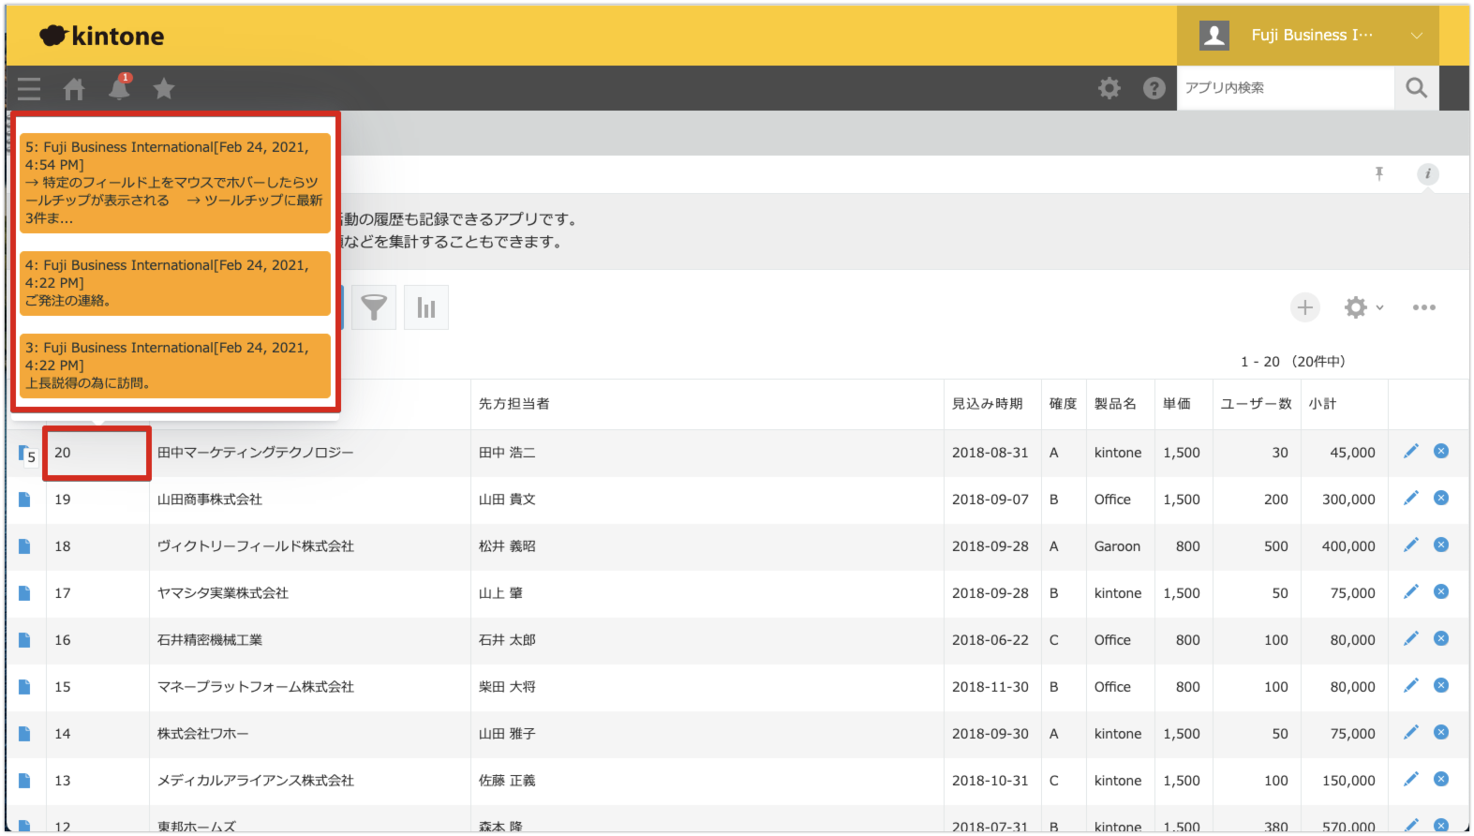Click comment 3 tooltip entry
Image resolution: width=1474 pixels, height=836 pixels.
tap(175, 366)
